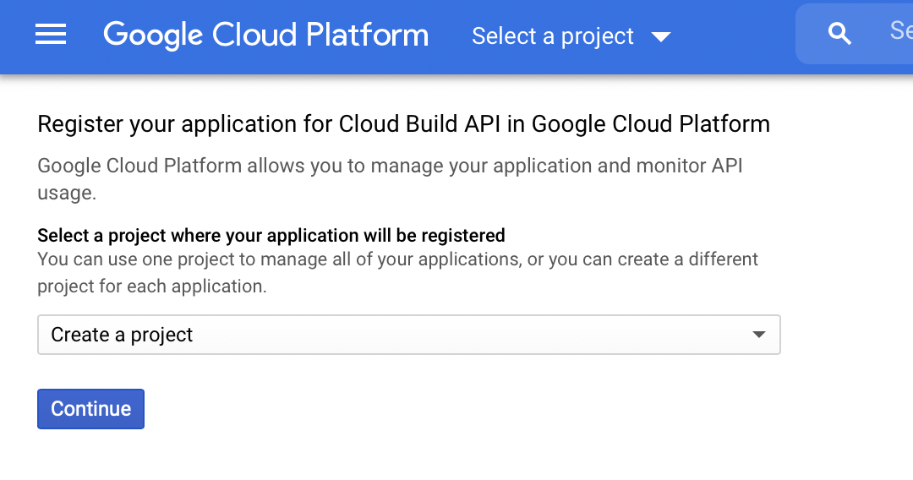Click the Register your application heading
The image size is (913, 480).
(x=403, y=124)
